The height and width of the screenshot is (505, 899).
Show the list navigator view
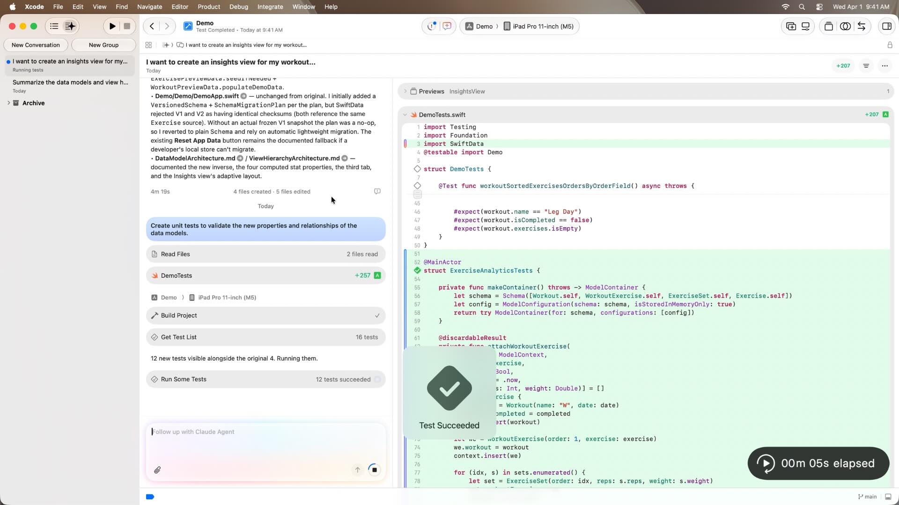(x=54, y=26)
